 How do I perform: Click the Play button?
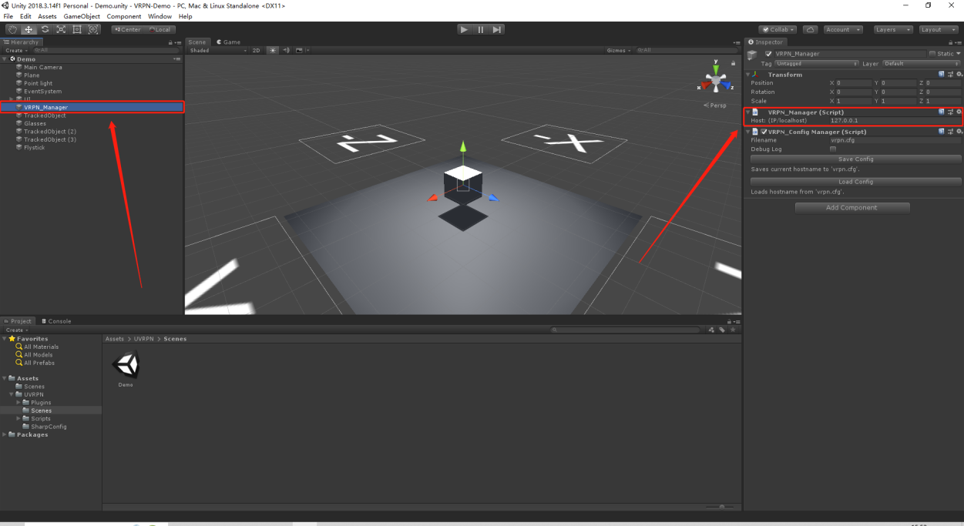coord(464,29)
